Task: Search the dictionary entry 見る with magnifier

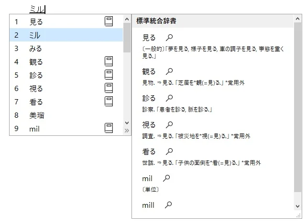Action: (x=169, y=38)
